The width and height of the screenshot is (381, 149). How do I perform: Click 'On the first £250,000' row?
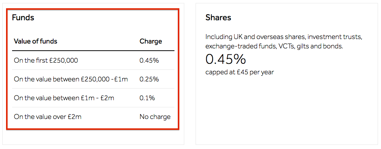pyautogui.click(x=93, y=60)
